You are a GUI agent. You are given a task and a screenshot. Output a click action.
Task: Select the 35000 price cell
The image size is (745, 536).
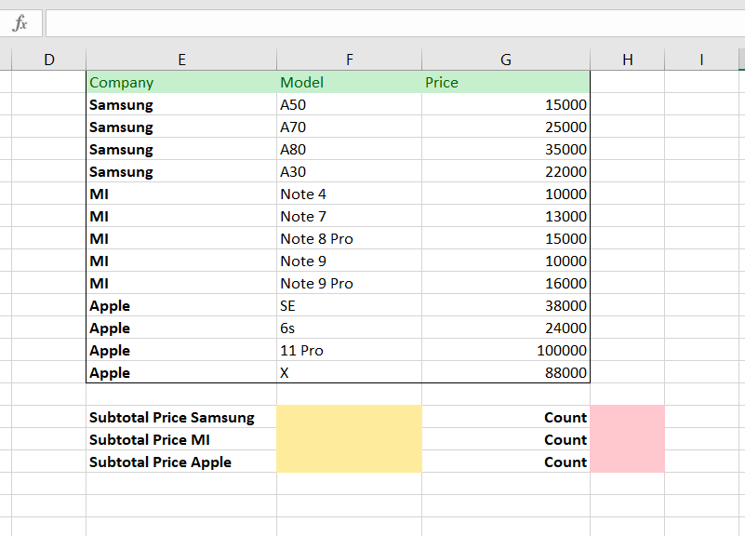click(x=506, y=149)
